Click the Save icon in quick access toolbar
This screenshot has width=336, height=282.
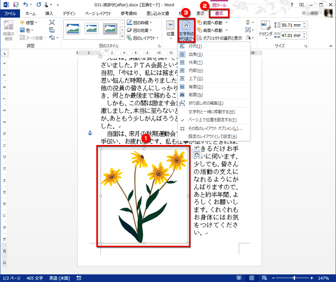pos(16,4)
